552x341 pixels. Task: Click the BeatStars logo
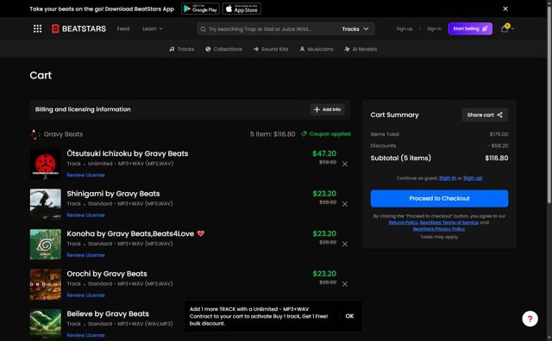coord(78,28)
